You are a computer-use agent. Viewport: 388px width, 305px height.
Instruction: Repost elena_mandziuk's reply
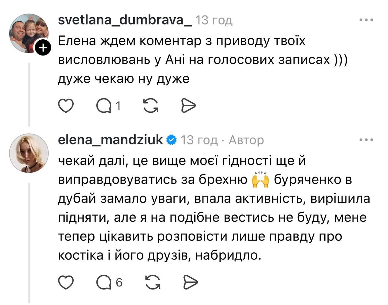[153, 282]
